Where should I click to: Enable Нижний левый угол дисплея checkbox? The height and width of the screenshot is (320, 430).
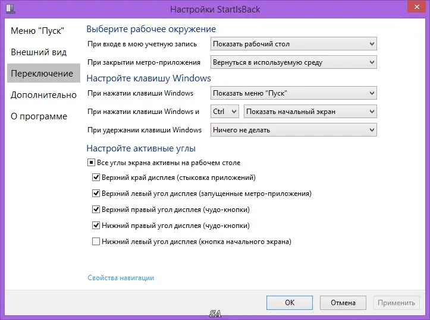click(96, 242)
